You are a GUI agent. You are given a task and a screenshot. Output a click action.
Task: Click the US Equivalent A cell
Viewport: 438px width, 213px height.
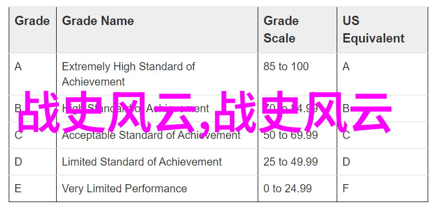382,74
